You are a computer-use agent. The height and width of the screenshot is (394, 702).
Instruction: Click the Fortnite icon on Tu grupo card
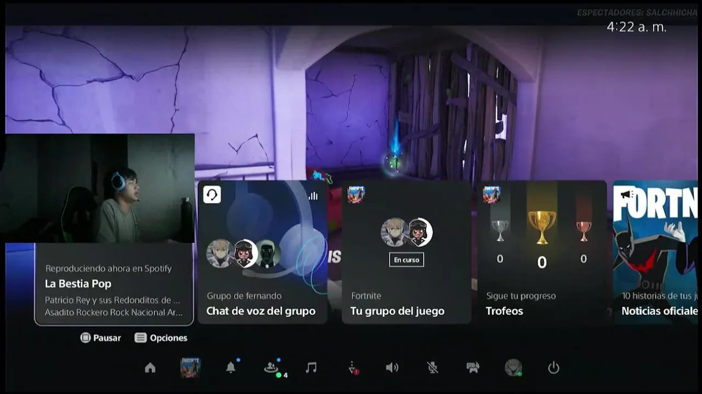pos(356,194)
